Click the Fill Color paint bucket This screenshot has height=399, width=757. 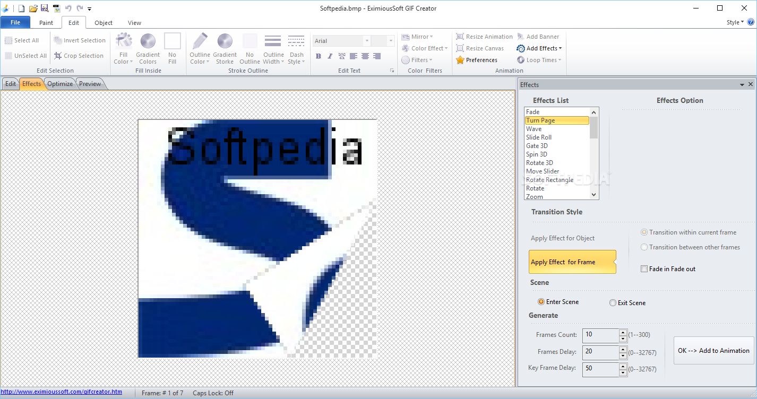(124, 41)
